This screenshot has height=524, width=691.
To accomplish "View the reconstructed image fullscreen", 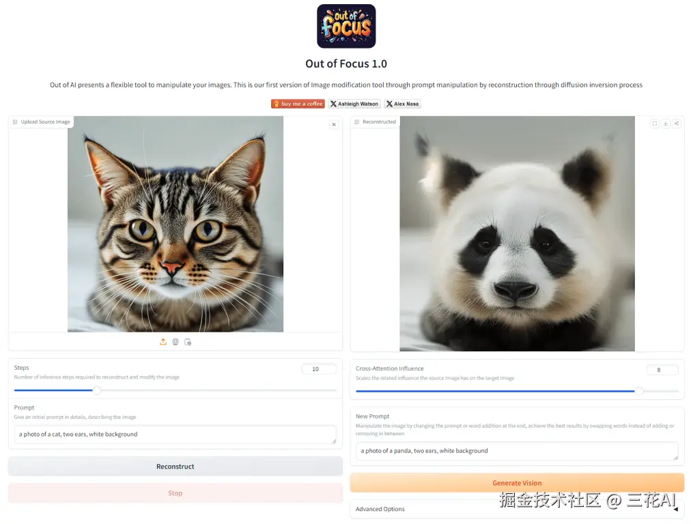I will pyautogui.click(x=655, y=123).
